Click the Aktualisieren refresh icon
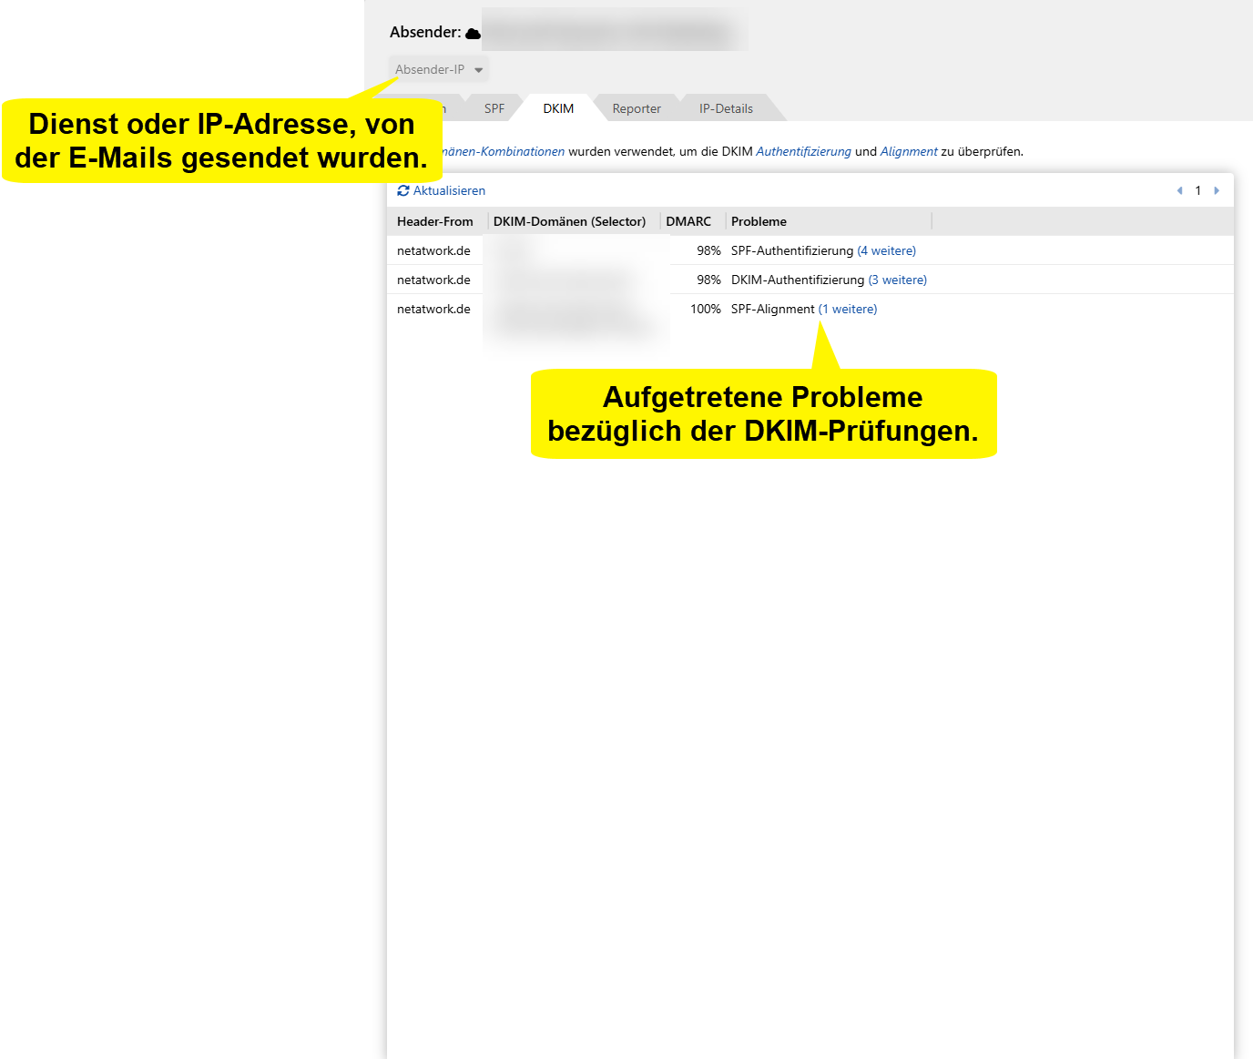The width and height of the screenshot is (1253, 1059). pos(403,190)
